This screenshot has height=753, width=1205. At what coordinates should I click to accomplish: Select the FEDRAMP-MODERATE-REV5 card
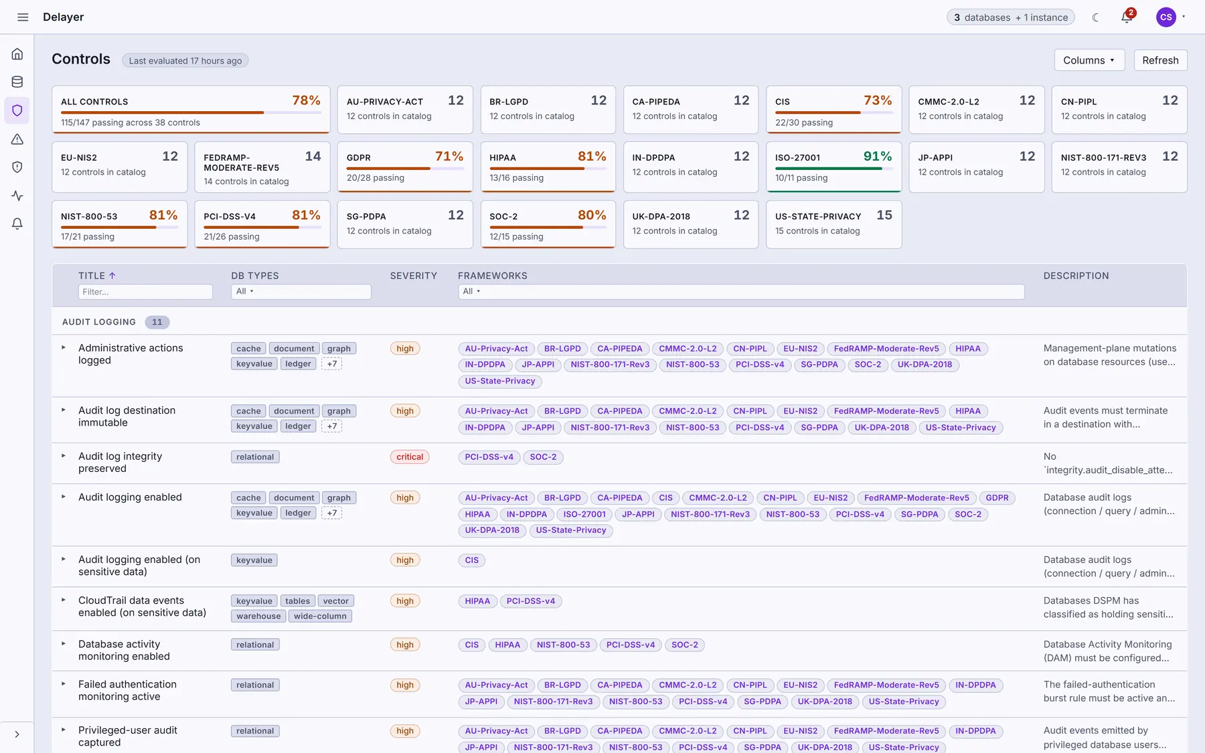pos(262,167)
